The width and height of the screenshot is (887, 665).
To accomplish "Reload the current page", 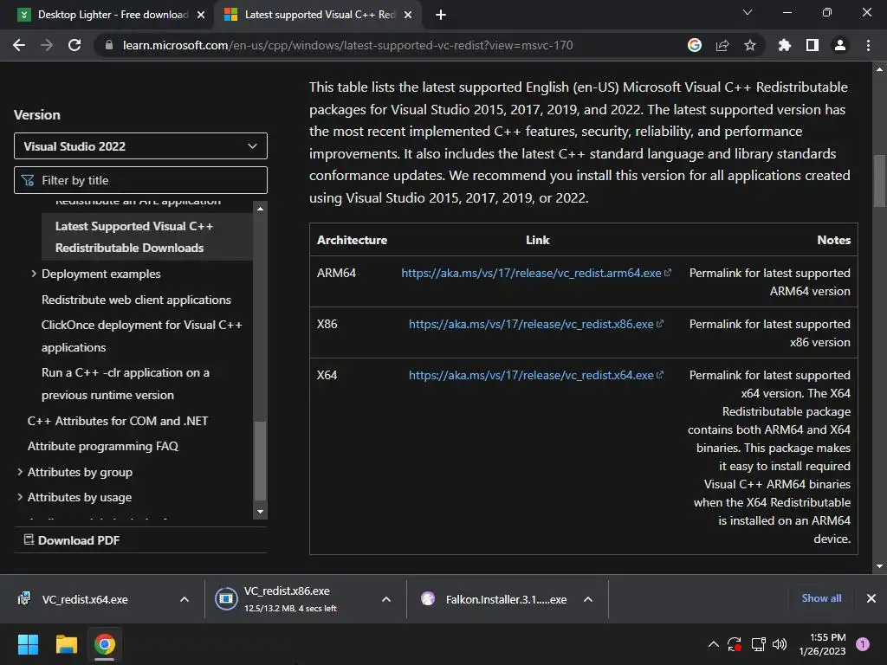I will 74,45.
